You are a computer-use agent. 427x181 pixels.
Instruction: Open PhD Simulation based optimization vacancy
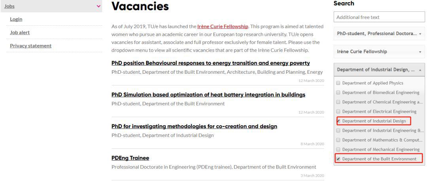point(208,95)
